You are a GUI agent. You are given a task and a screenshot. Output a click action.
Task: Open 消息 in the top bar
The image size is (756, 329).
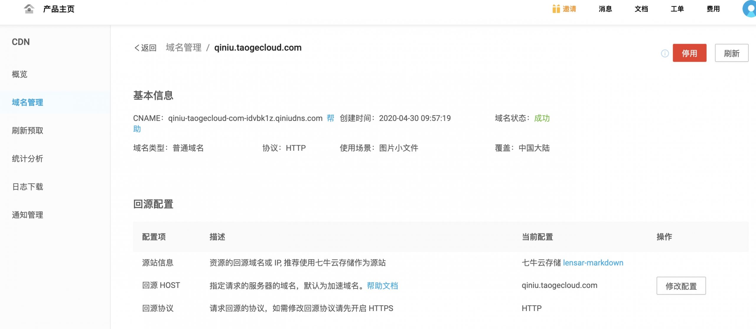tap(605, 9)
